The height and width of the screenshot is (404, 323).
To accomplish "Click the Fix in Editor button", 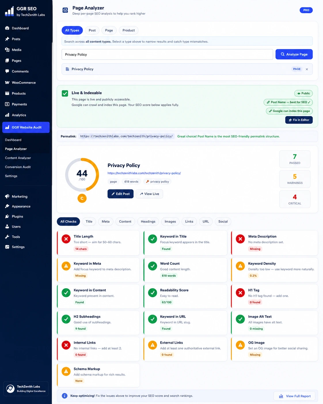I will pos(299,120).
